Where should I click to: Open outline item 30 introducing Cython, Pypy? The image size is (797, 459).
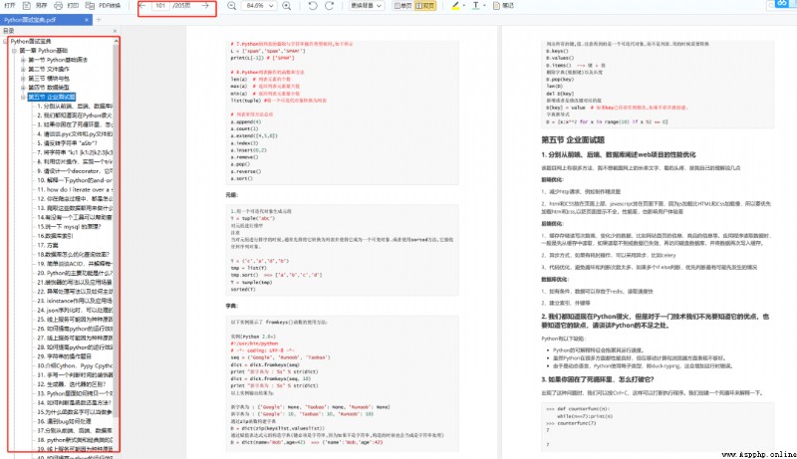click(75, 365)
